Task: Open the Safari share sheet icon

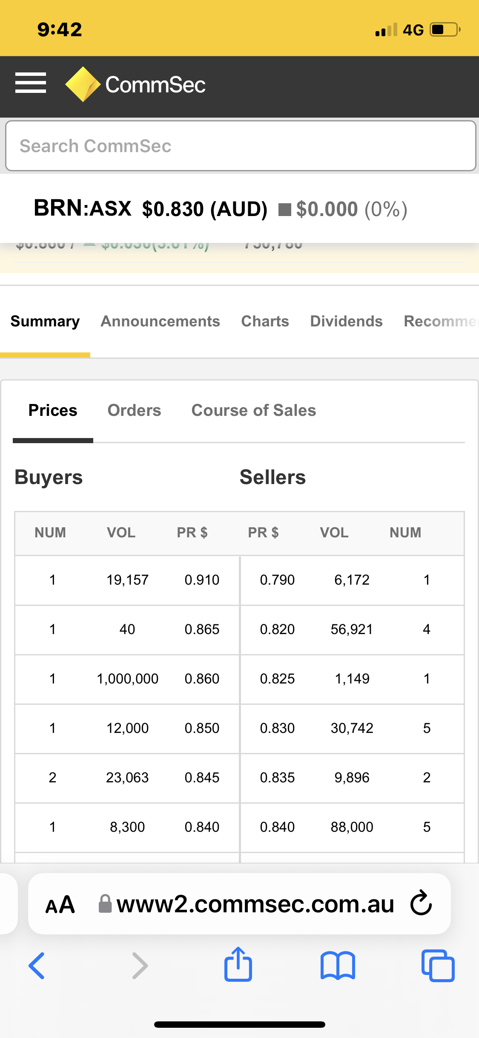Action: (x=238, y=965)
